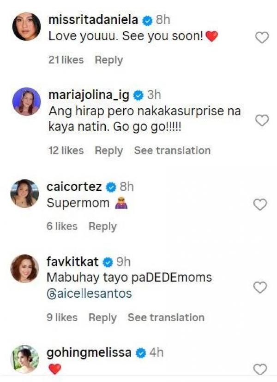This screenshot has width=277, height=382.
Task: View caicortez's avatar
Action: [x=24, y=193]
